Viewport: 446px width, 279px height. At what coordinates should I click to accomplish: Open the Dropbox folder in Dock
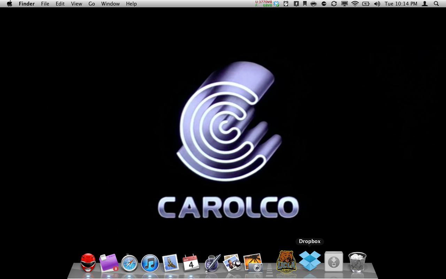310,261
